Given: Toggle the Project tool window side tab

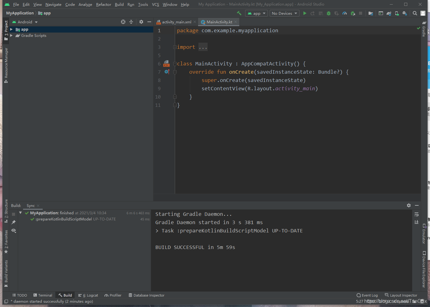Looking at the screenshot, I should coord(6,30).
